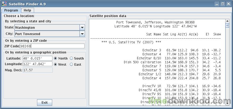The width and height of the screenshot is (233, 109).
Task: Click the Dish 500 calibration row
Action: coord(172,62)
